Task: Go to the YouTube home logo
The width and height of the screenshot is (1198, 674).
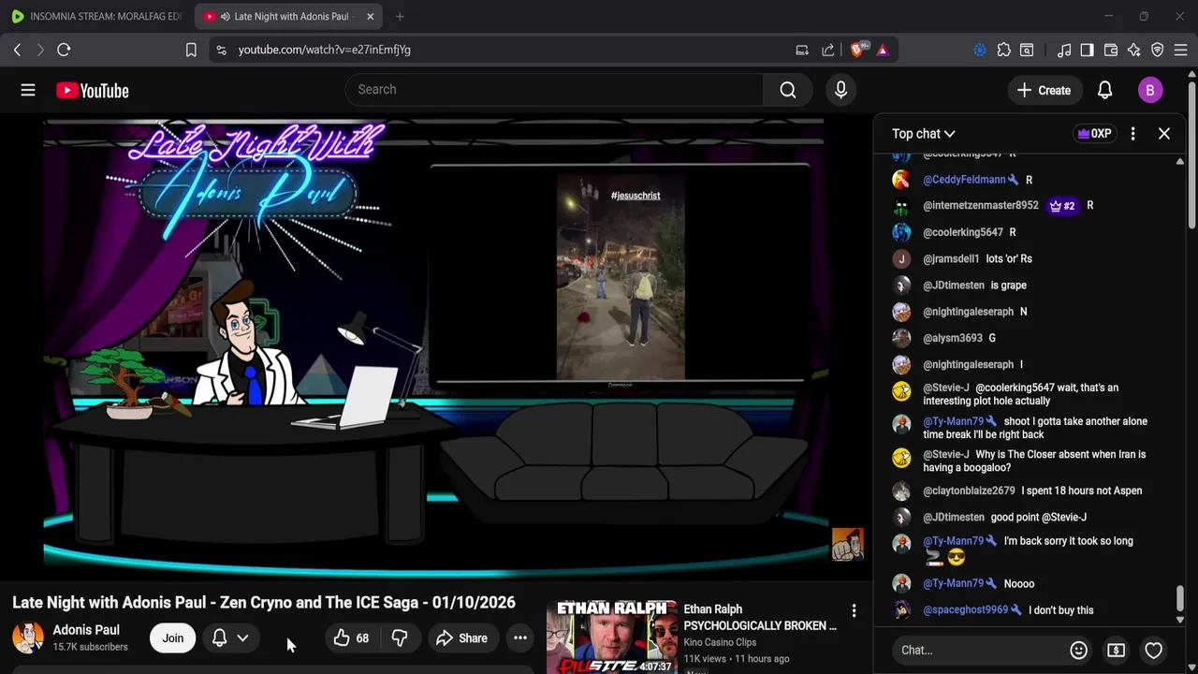Action: 92,91
